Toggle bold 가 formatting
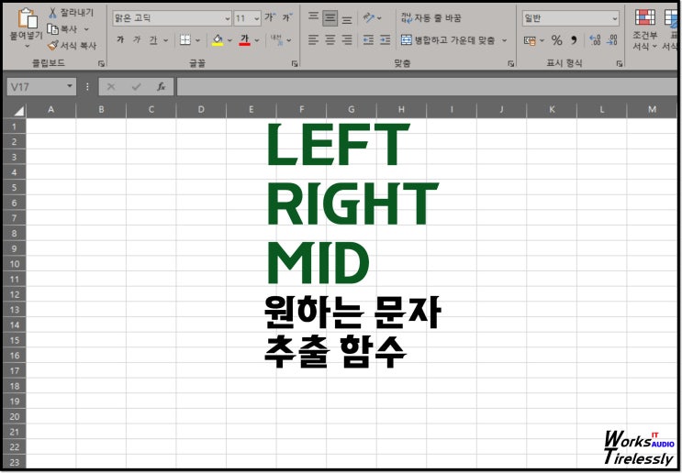The width and height of the screenshot is (682, 473). coord(120,40)
